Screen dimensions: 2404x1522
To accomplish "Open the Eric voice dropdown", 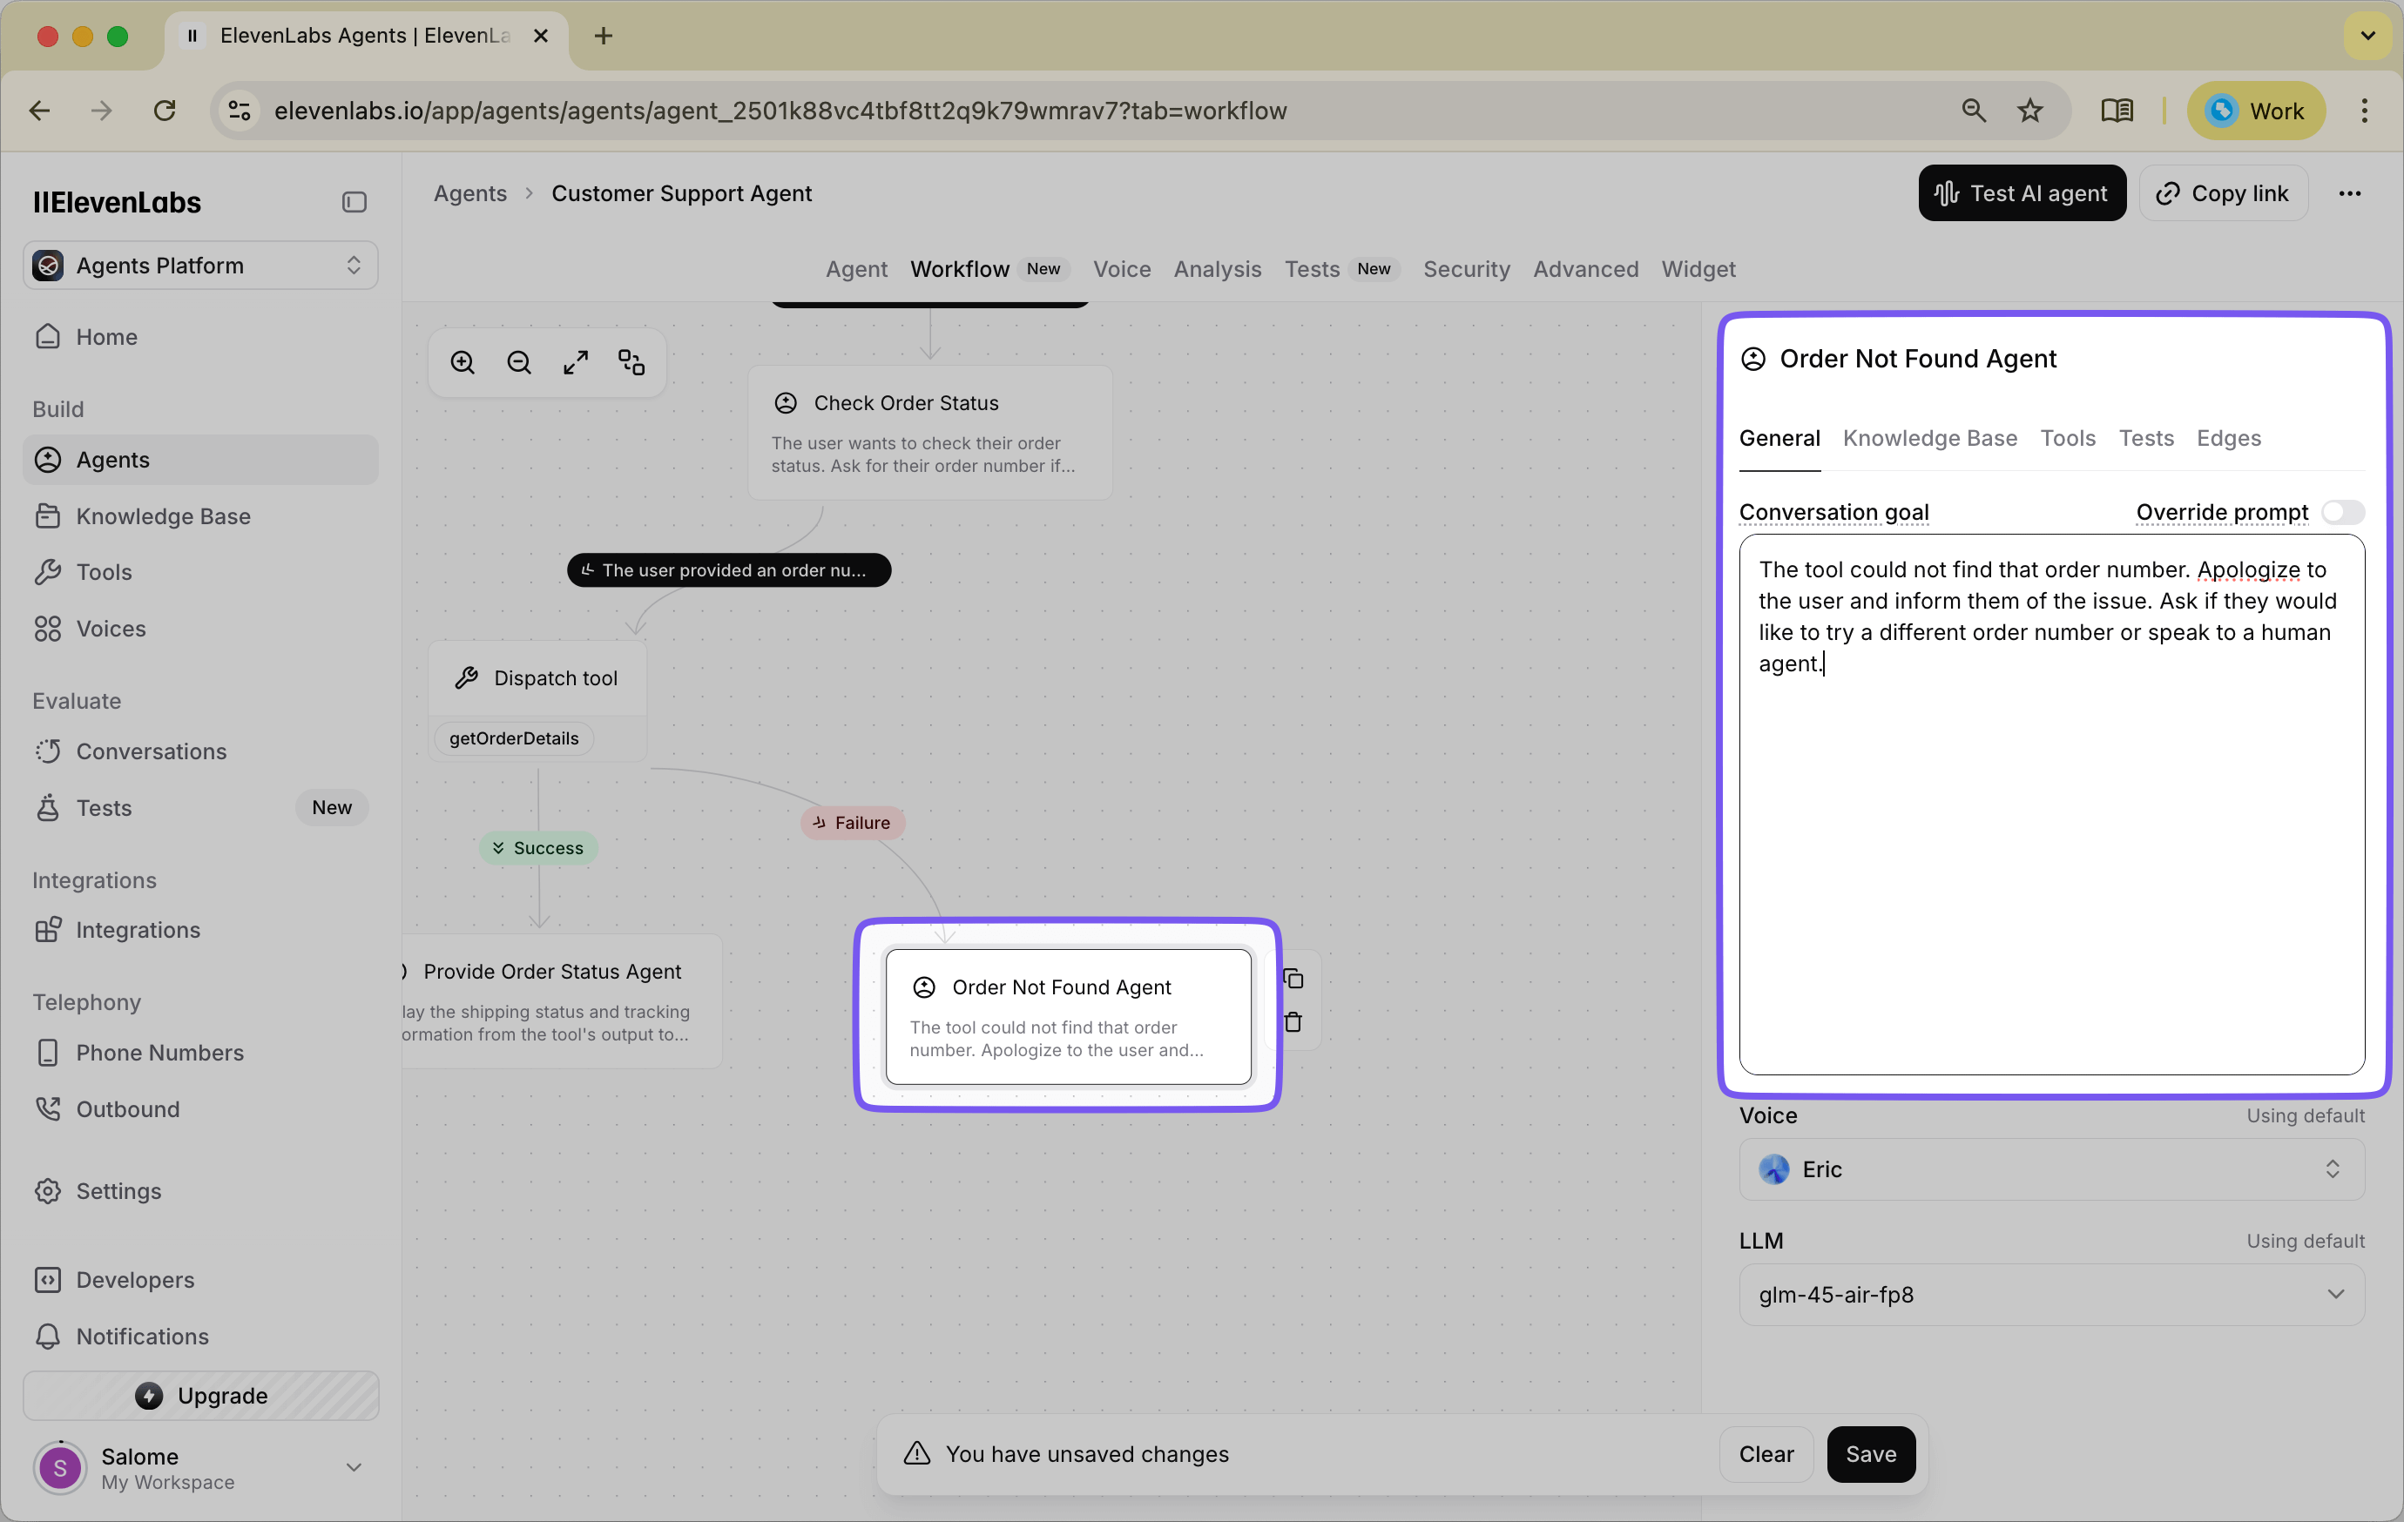I will [x=2050, y=1168].
